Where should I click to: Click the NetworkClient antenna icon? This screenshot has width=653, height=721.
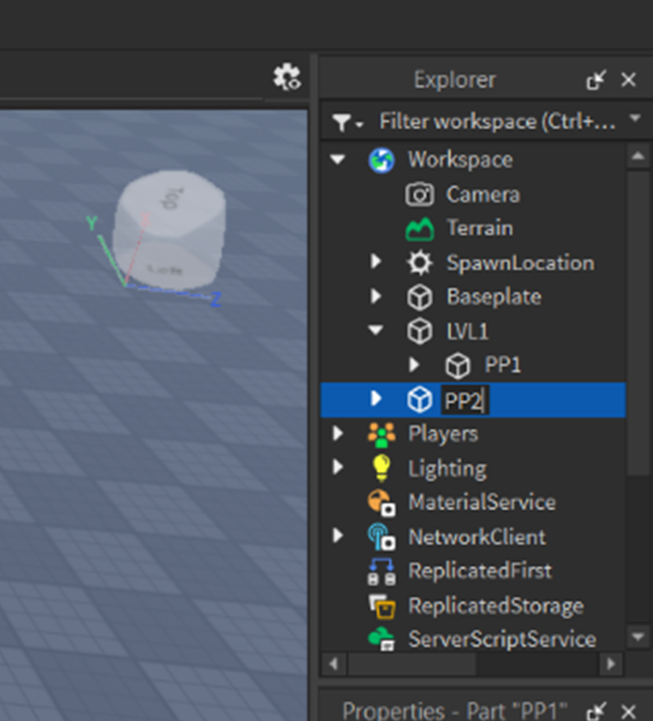click(x=382, y=537)
